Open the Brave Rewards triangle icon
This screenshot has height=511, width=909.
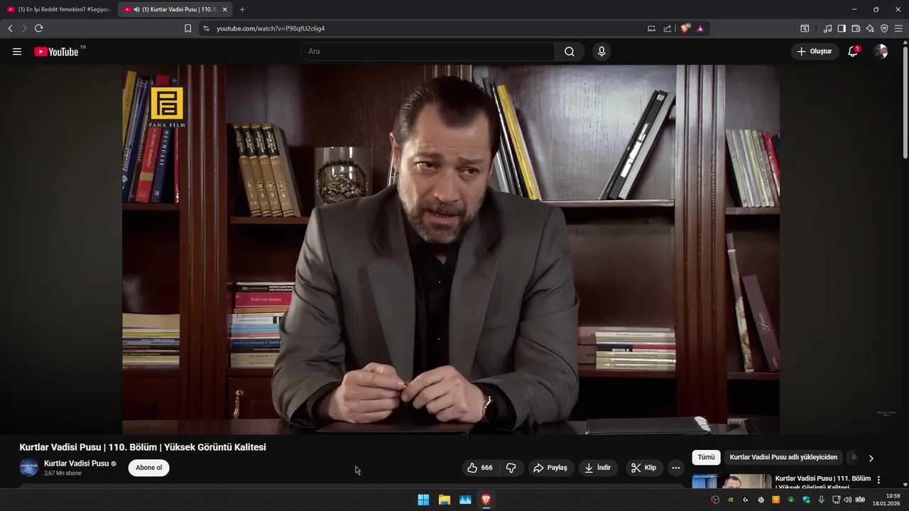pyautogui.click(x=700, y=28)
